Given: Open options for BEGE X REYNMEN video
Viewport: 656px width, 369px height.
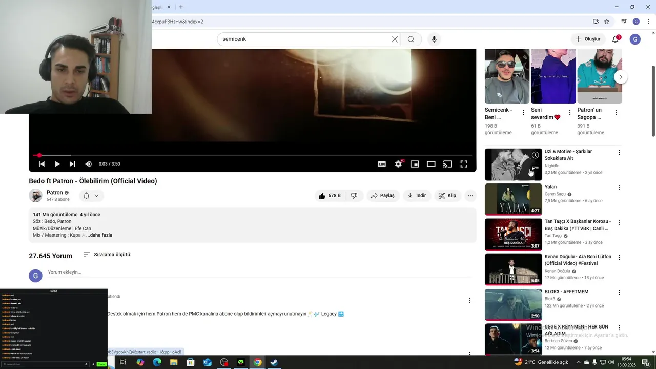Looking at the screenshot, I should click(619, 327).
